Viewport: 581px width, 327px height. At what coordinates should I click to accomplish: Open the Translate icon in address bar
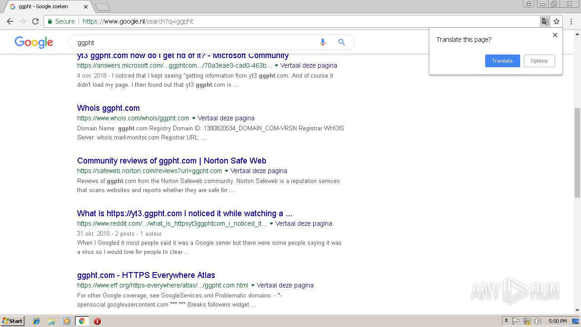point(545,21)
